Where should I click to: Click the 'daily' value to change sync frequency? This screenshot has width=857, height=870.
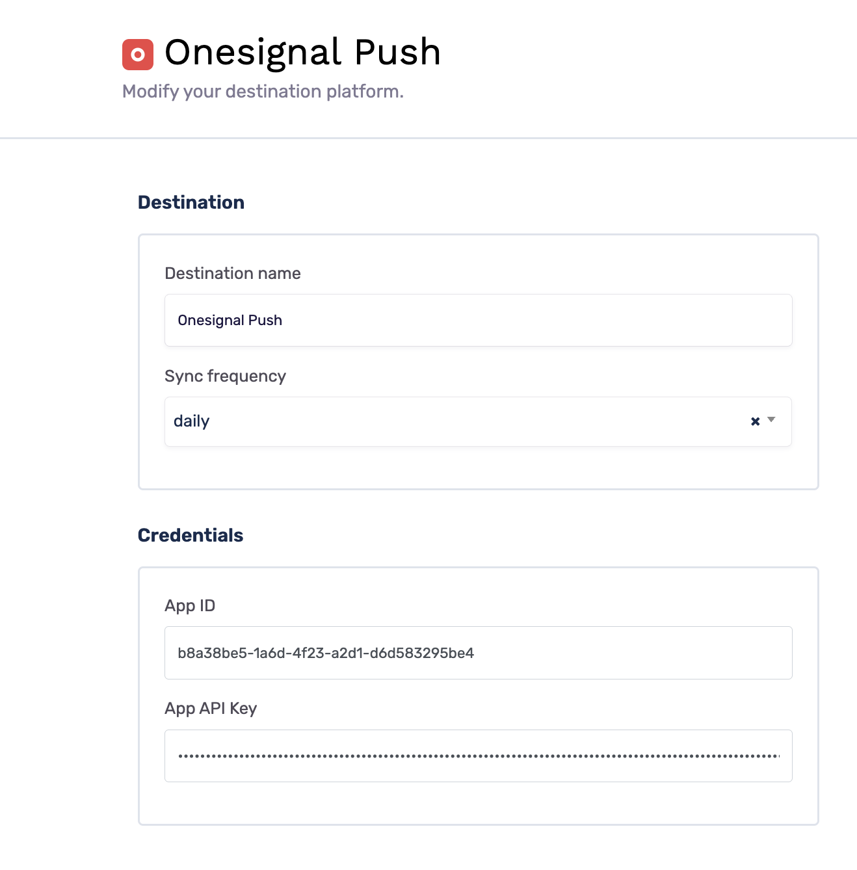(191, 421)
